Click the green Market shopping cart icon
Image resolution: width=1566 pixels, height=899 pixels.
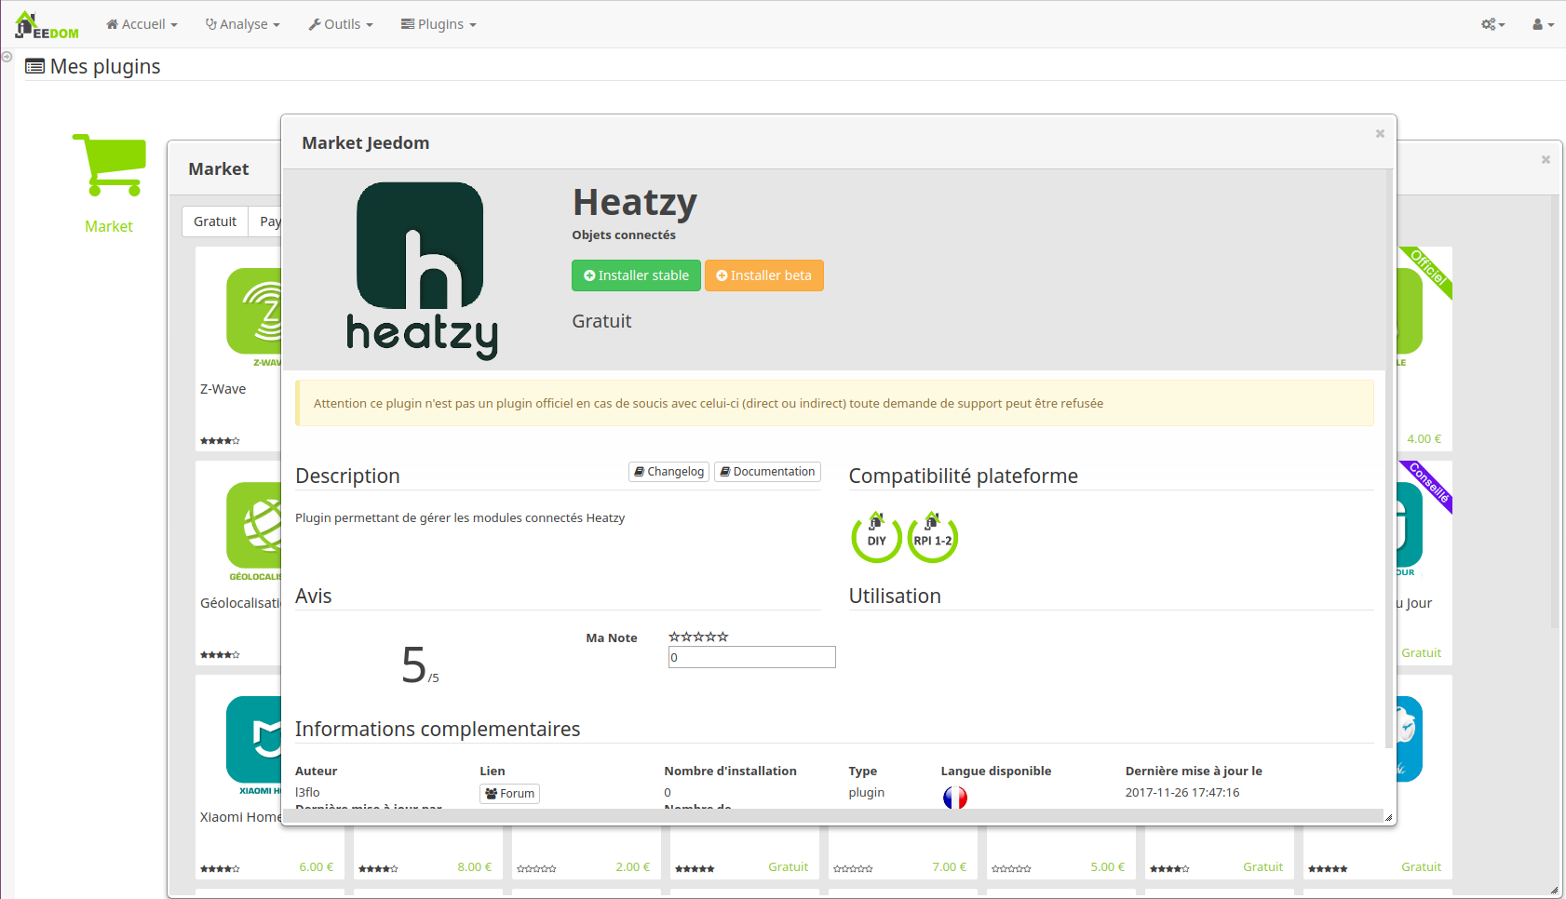click(109, 166)
